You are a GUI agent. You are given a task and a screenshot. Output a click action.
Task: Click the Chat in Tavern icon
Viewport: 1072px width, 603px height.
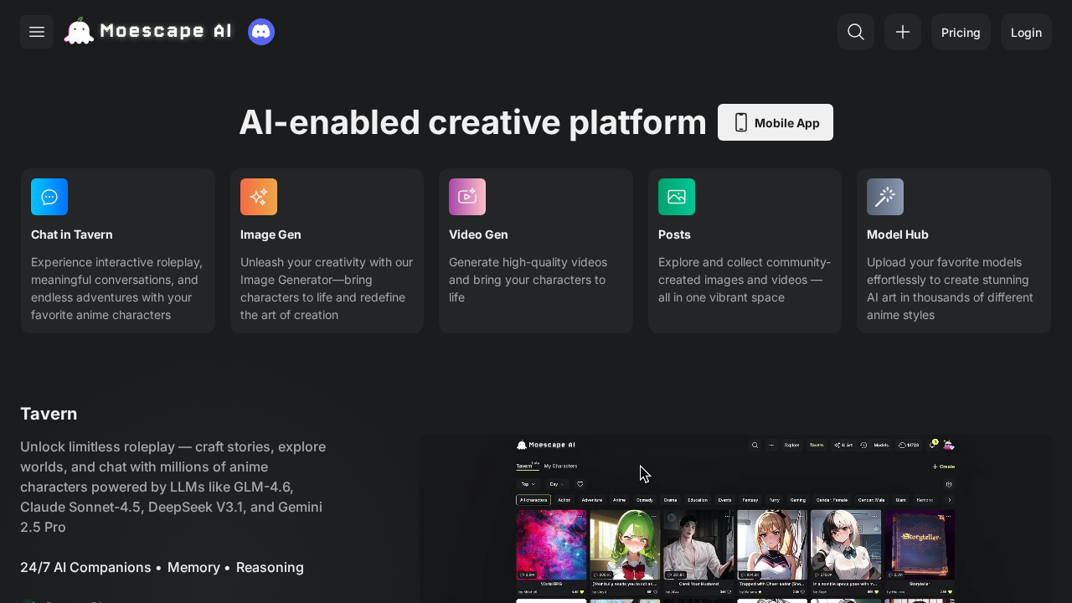pyautogui.click(x=49, y=197)
